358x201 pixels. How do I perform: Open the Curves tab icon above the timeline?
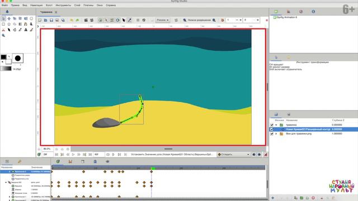(x=70, y=161)
